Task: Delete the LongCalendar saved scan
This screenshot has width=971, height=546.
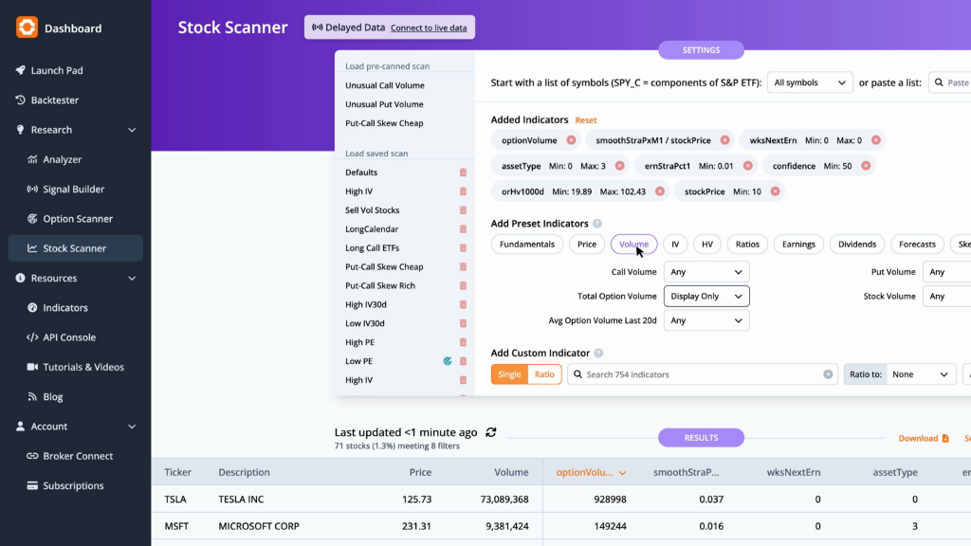Action: (463, 229)
